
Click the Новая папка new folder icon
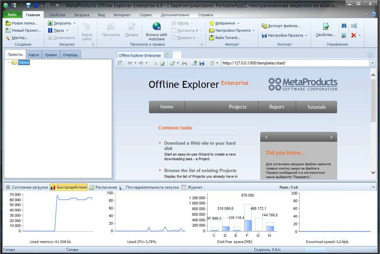point(8,23)
